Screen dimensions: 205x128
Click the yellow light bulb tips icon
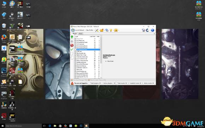(111, 30)
